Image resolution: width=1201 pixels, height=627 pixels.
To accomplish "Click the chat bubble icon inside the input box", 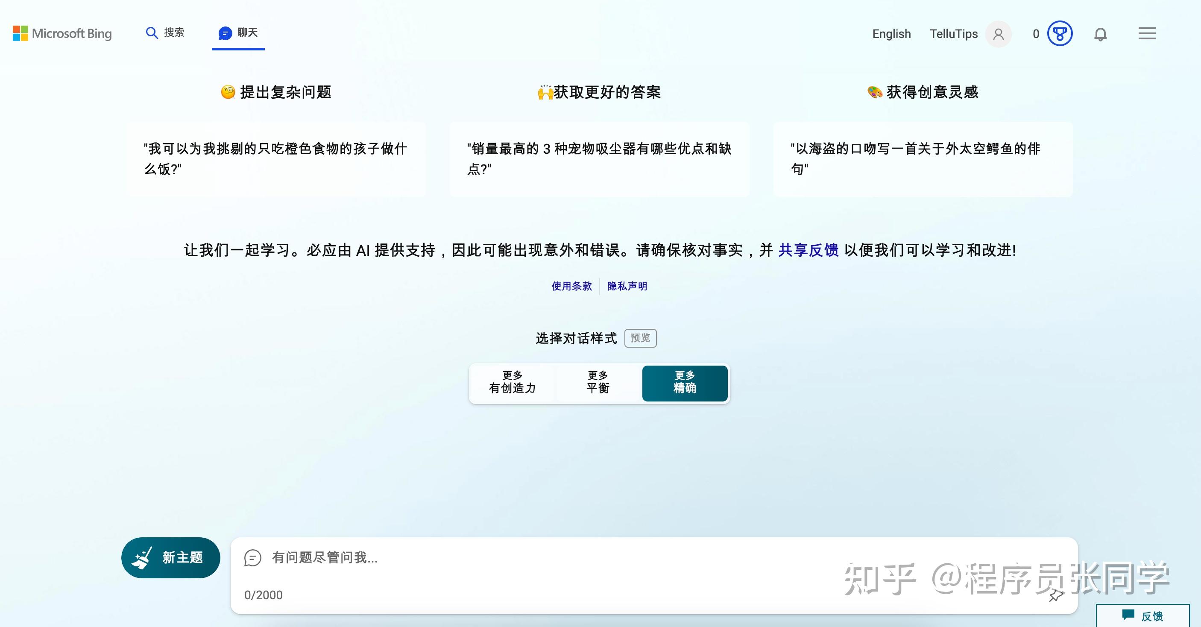I will click(x=253, y=558).
